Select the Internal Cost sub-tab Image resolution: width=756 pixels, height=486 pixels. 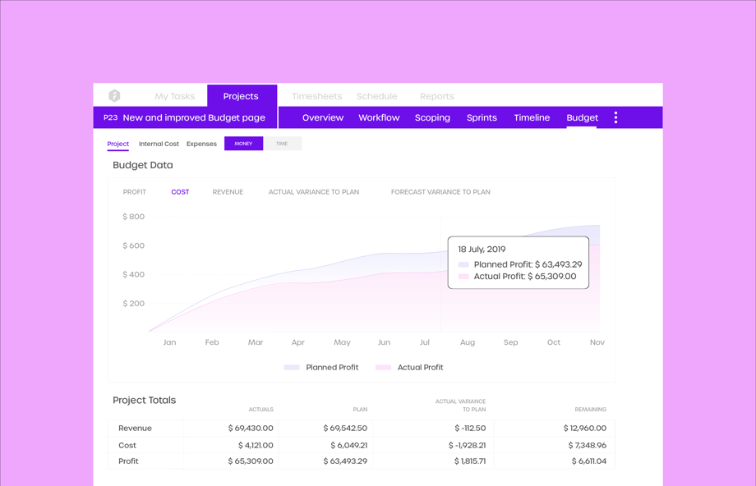pos(159,144)
